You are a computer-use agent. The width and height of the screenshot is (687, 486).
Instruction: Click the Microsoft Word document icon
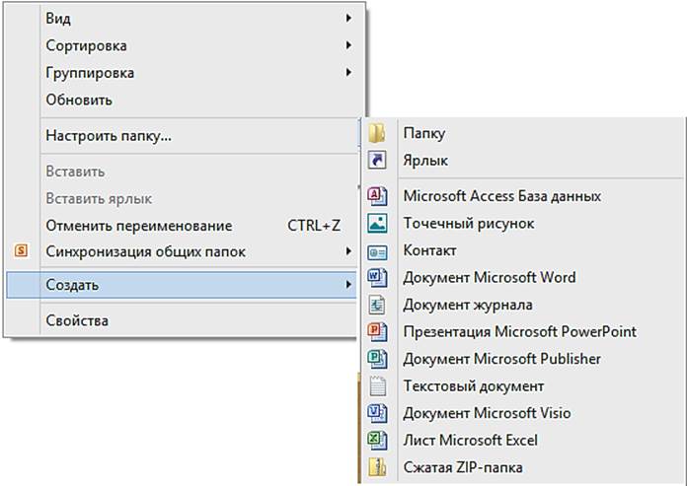pyautogui.click(x=377, y=277)
